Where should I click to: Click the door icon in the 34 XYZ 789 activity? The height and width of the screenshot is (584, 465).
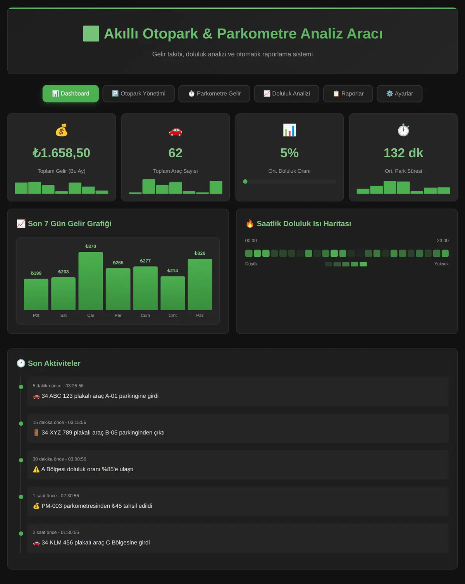tap(36, 433)
